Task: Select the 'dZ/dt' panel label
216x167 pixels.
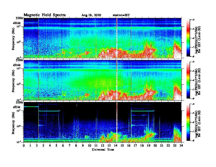Action: pos(17,107)
